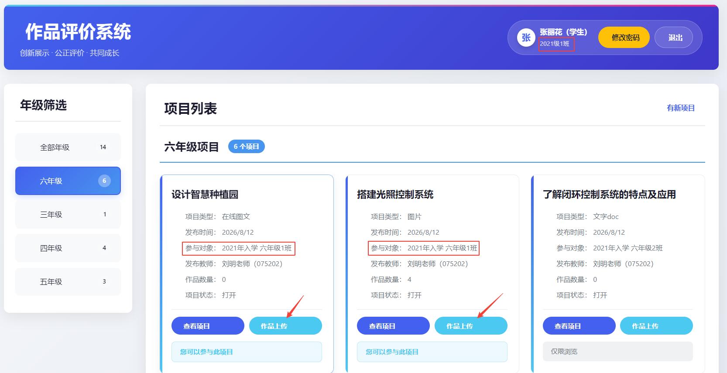Click the user name 张丽花 (学生)
727x373 pixels.
[563, 32]
